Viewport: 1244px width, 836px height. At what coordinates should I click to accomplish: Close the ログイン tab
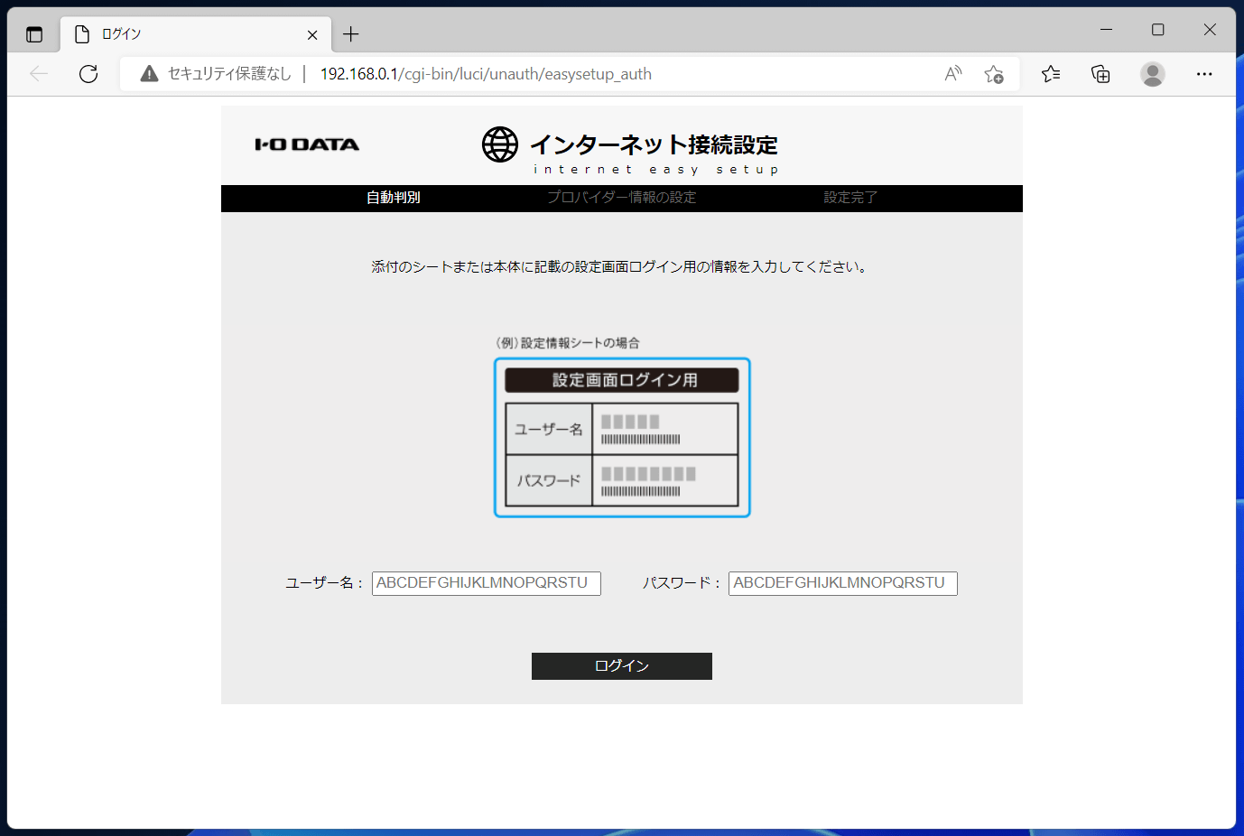312,35
